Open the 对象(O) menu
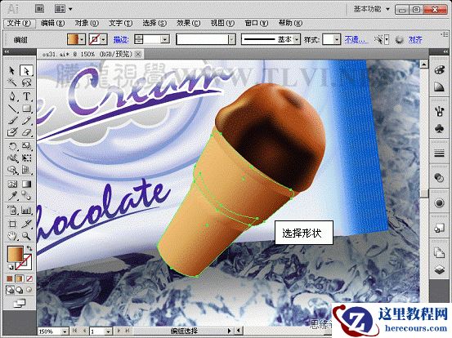The width and height of the screenshot is (452, 338). pos(87,23)
